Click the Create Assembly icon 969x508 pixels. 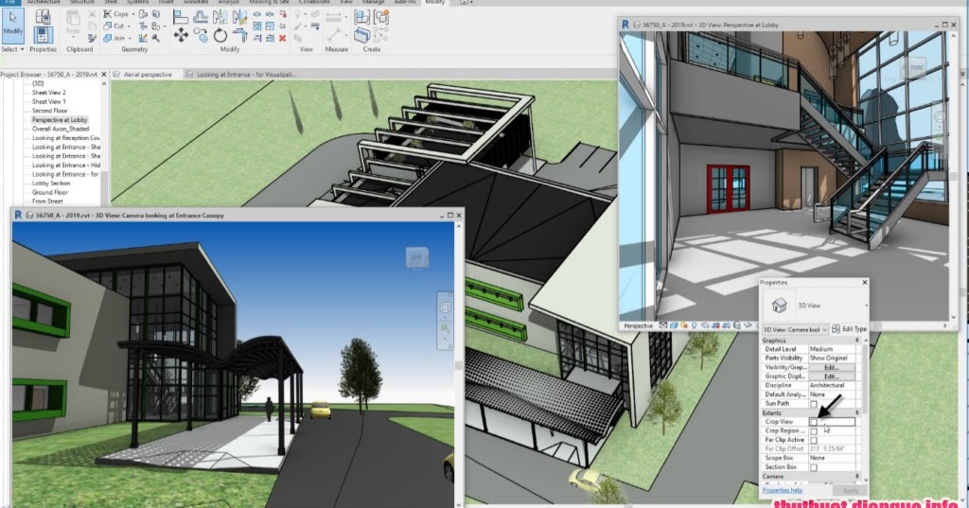point(362,17)
